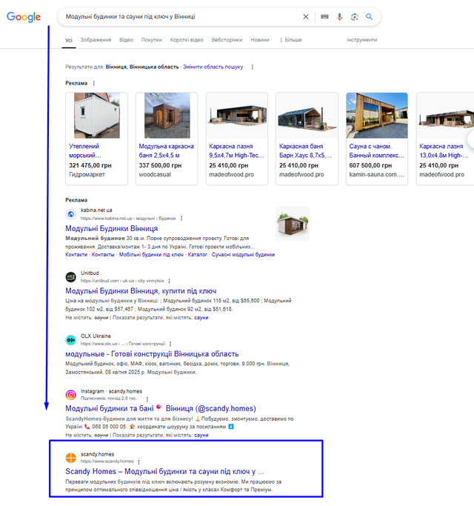
Task: Open the Вебсторінки tab
Action: click(227, 40)
